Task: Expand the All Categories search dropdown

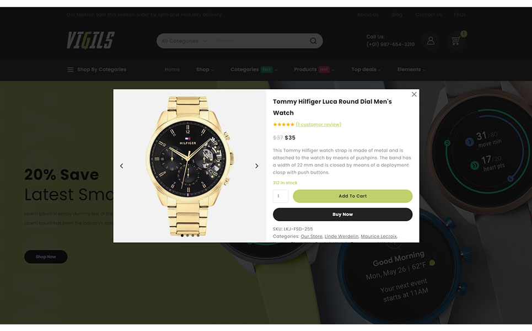Action: pyautogui.click(x=184, y=41)
